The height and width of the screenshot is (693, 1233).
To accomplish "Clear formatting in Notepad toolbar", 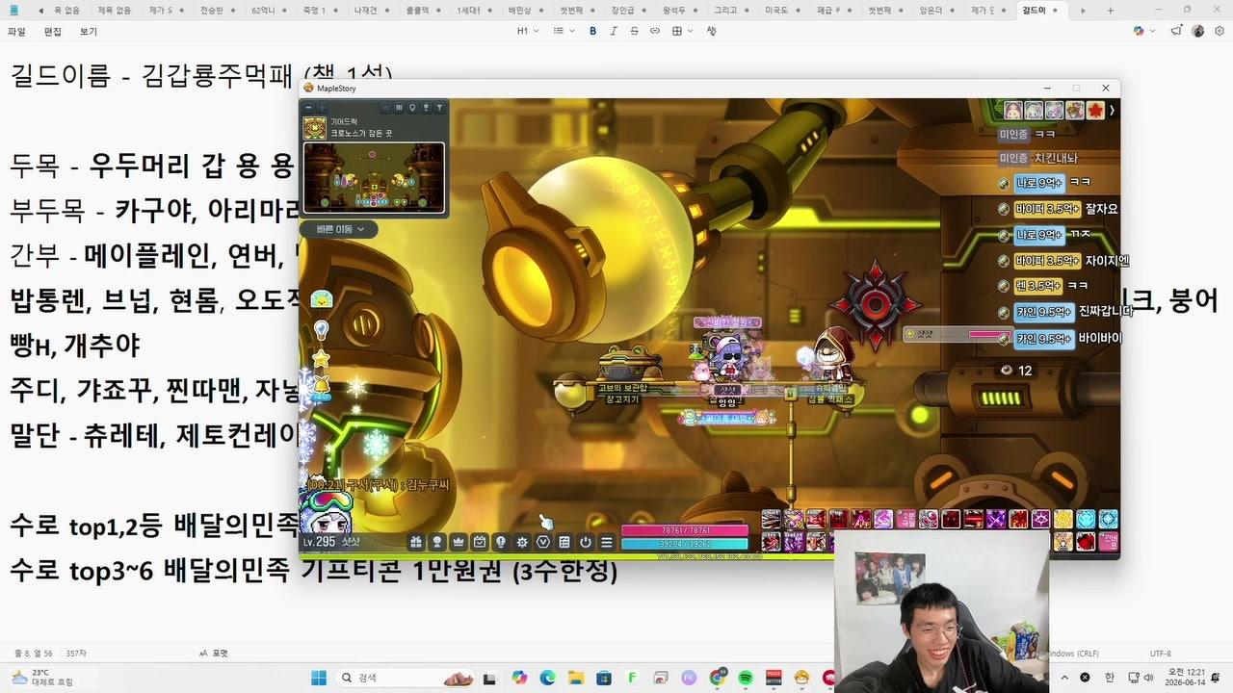I will (711, 31).
